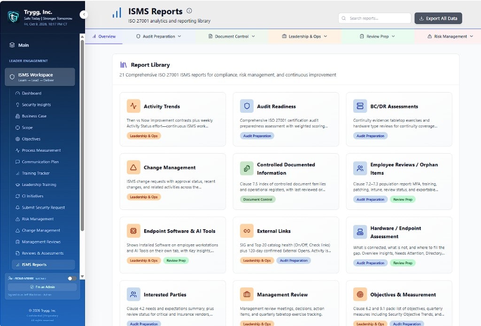This screenshot has width=481, height=326.
Task: Open the ISMS Reports sidebar item
Action: click(43, 264)
